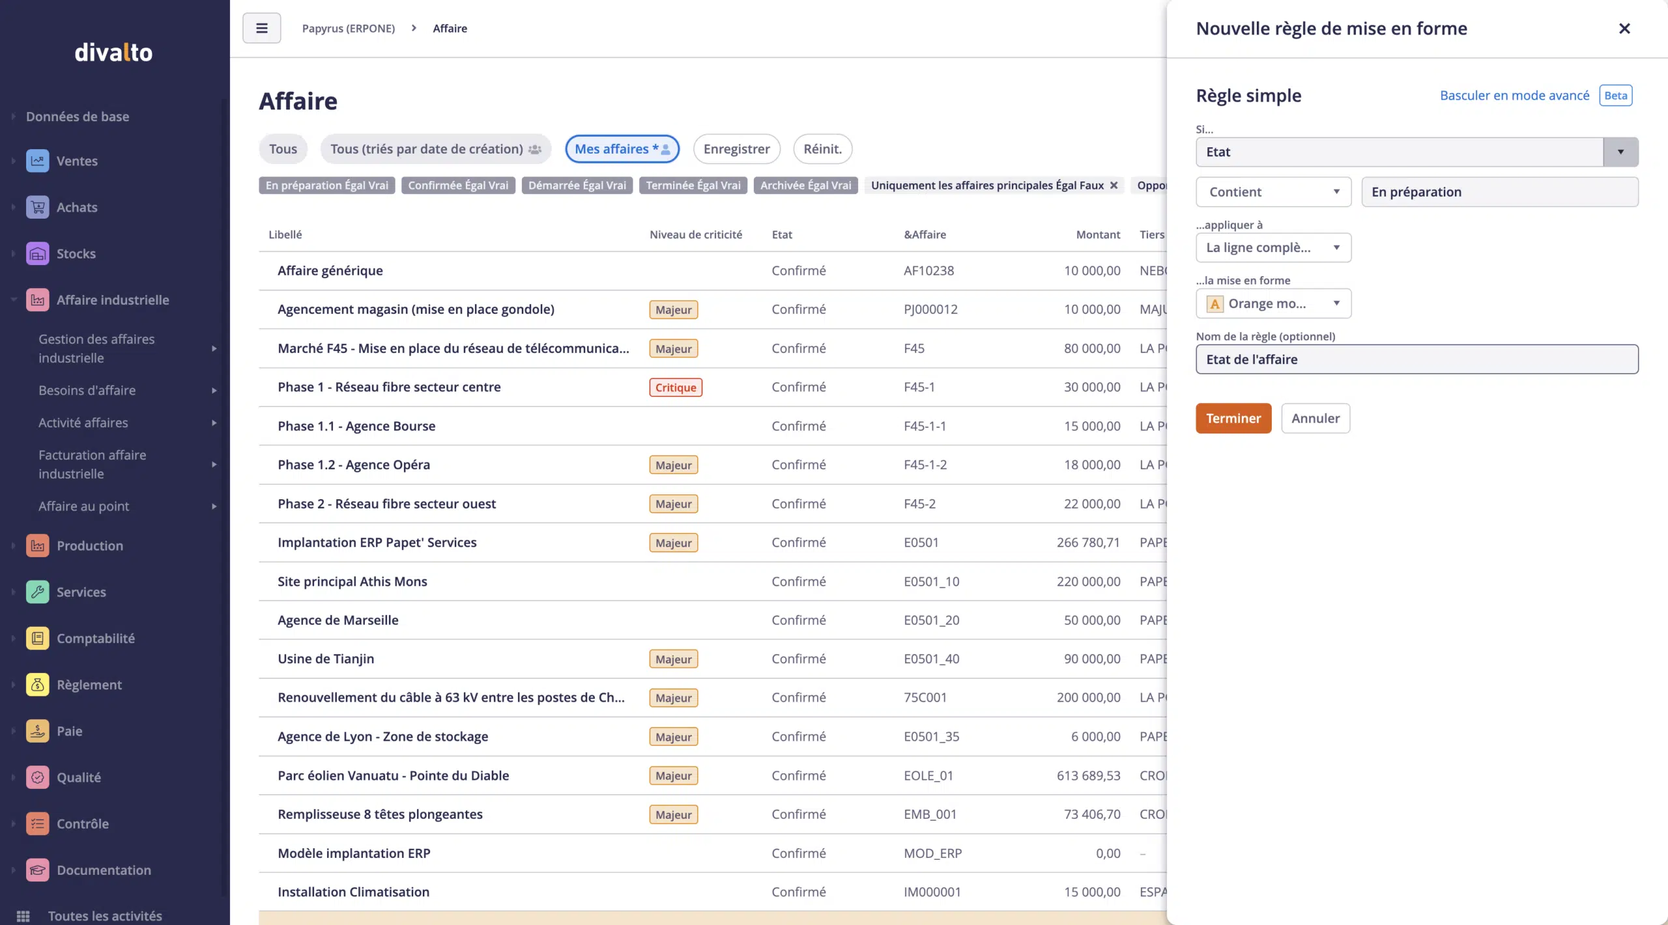Click the Services wrench icon
Image resolution: width=1668 pixels, height=925 pixels.
point(37,592)
